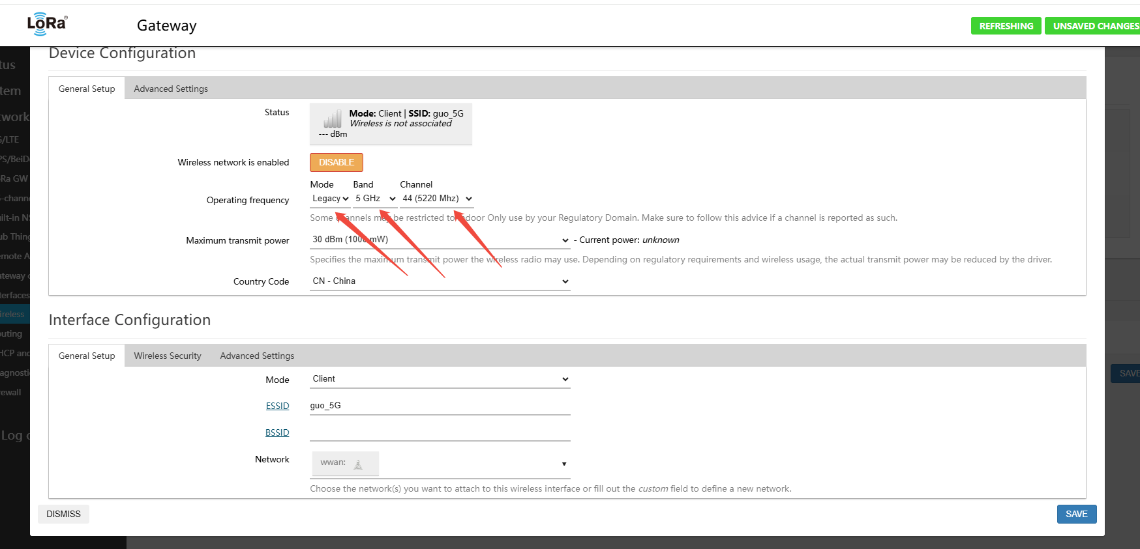Open the Country Code dropdown

(x=440, y=281)
